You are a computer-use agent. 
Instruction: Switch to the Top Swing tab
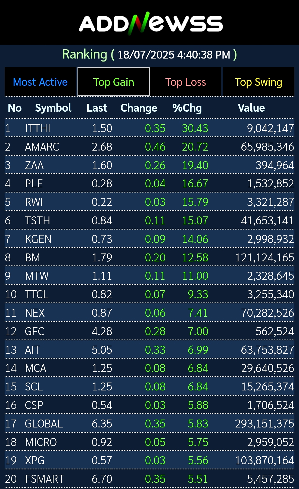[258, 82]
